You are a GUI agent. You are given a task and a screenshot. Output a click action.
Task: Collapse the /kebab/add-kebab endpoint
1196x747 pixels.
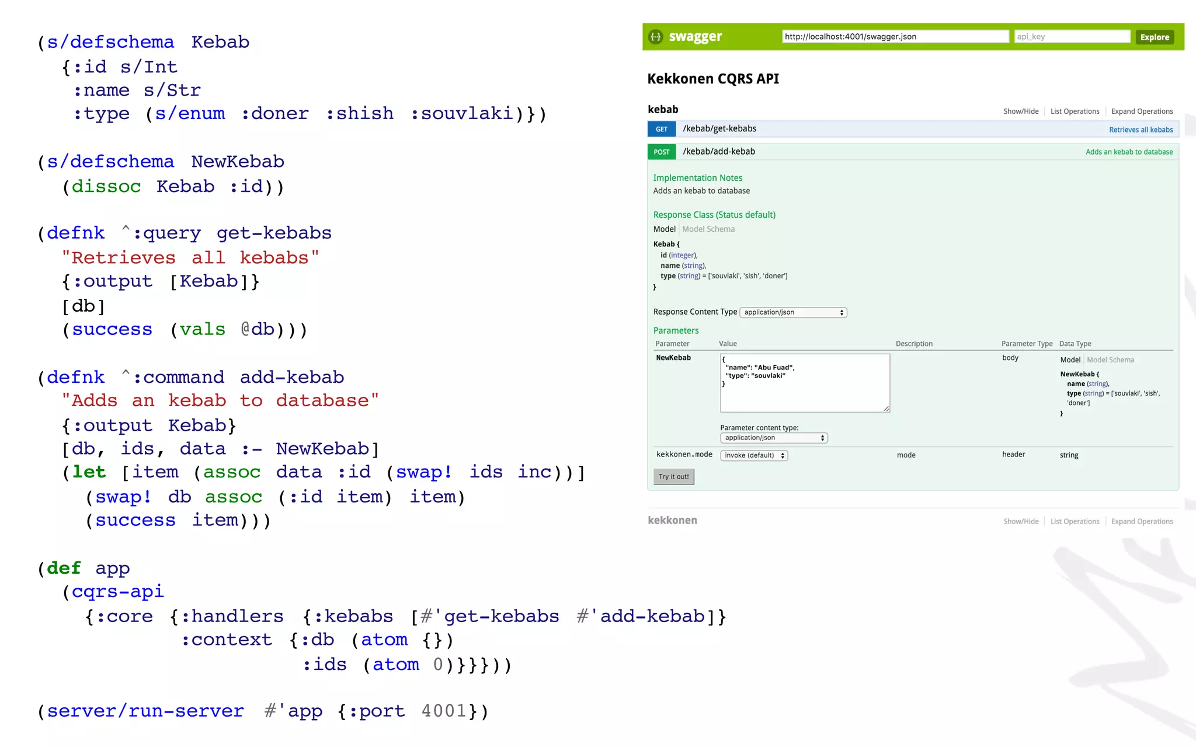point(719,151)
